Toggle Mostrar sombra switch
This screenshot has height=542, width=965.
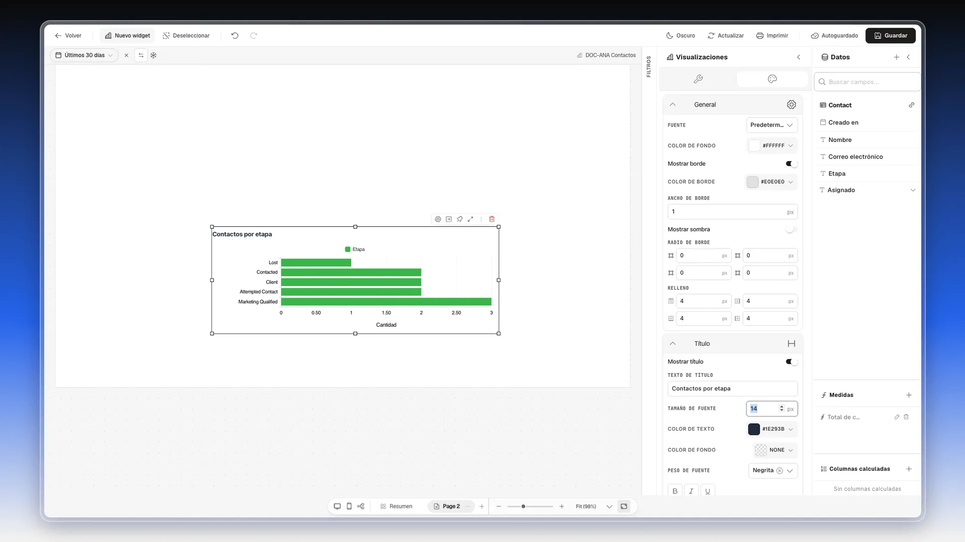[x=792, y=229]
